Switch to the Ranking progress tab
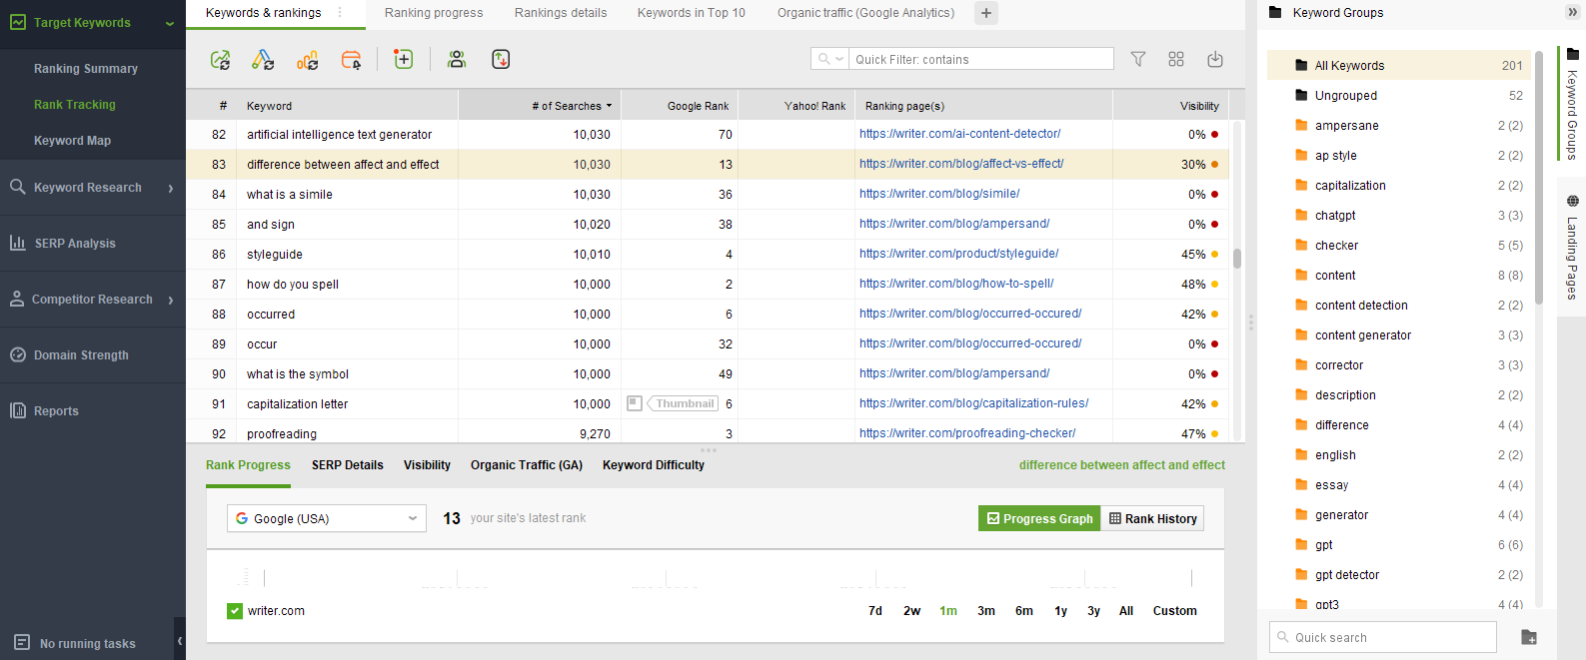Image resolution: width=1586 pixels, height=660 pixels. tap(434, 13)
